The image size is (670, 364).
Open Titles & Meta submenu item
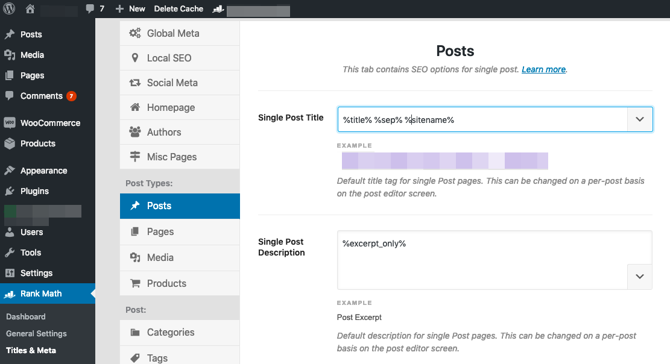(31, 350)
